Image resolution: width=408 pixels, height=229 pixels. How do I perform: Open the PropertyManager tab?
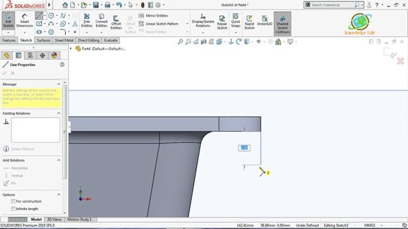pos(18,55)
